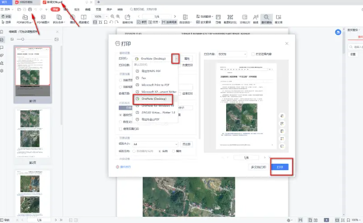Click the page number field in print preview
Viewport: 363px width, 223px height.
tap(246, 158)
